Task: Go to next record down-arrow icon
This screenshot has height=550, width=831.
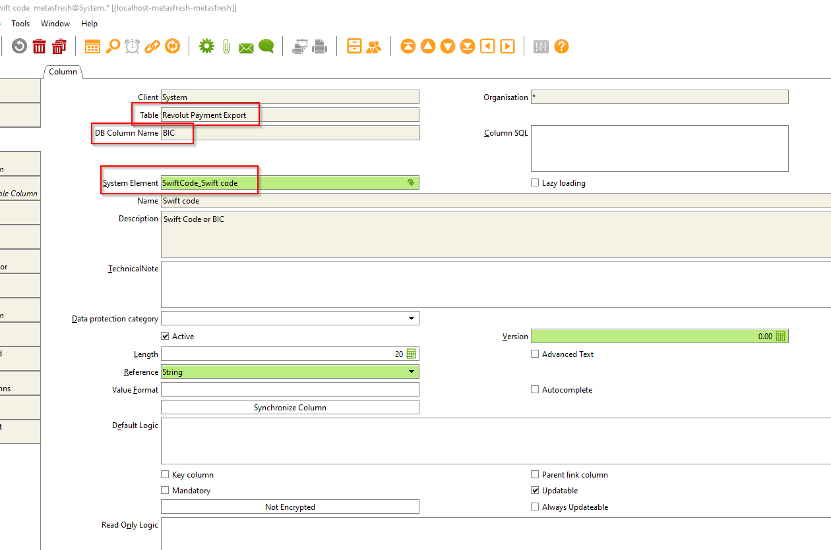Action: click(448, 46)
